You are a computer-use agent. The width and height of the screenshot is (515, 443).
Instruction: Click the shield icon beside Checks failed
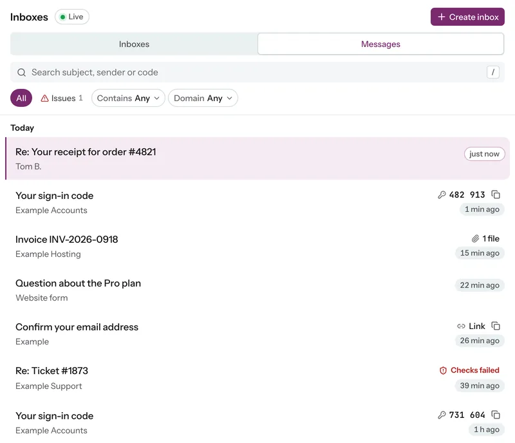443,370
